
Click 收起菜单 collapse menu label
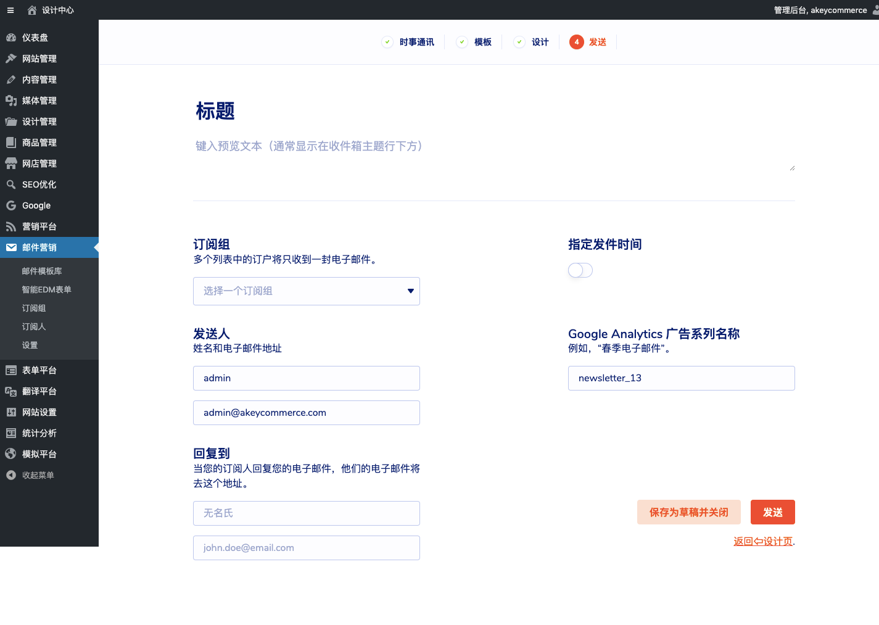[38, 475]
